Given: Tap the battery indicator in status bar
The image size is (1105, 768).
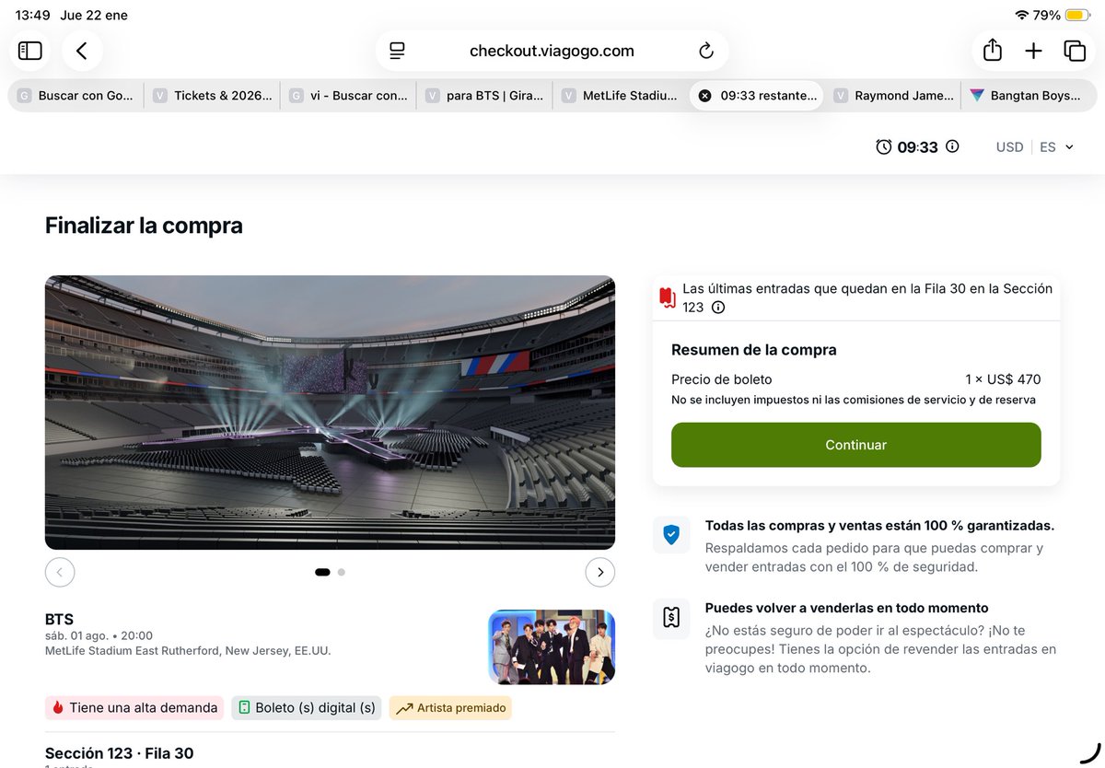Looking at the screenshot, I should point(1076,15).
